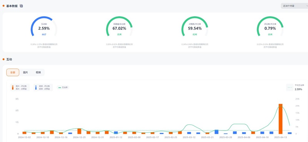The height and width of the screenshot is (142, 308).
Task: Click the orange dot before 基本数据 heading
Action: (x=3, y=6)
